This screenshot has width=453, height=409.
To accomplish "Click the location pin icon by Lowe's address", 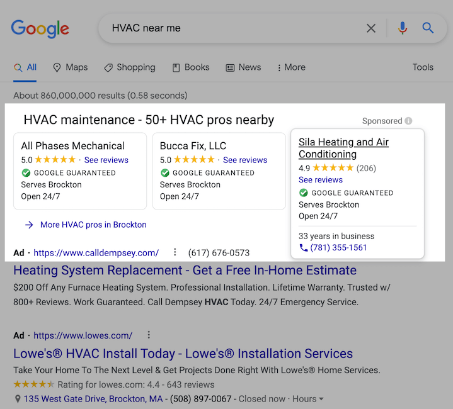I will [x=18, y=399].
